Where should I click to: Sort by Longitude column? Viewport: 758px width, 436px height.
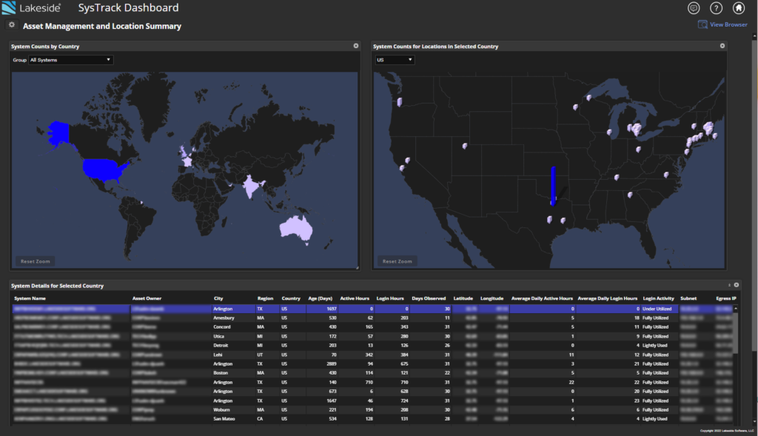pos(492,298)
